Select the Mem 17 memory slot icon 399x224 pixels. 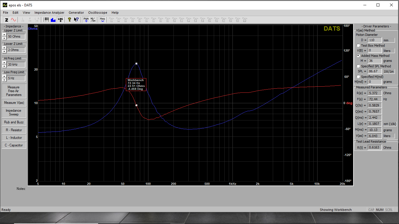(x=224, y=20)
